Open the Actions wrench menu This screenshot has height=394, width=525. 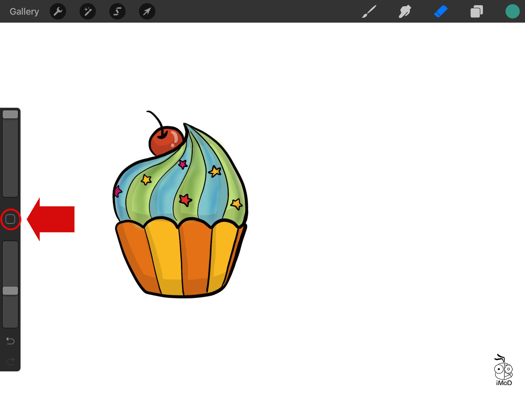pos(58,11)
